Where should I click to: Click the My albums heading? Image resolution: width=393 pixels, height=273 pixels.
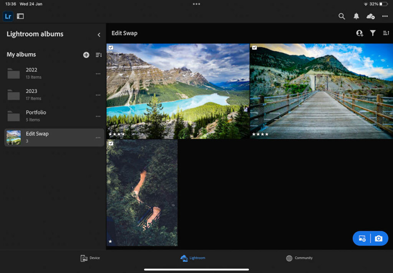21,55
